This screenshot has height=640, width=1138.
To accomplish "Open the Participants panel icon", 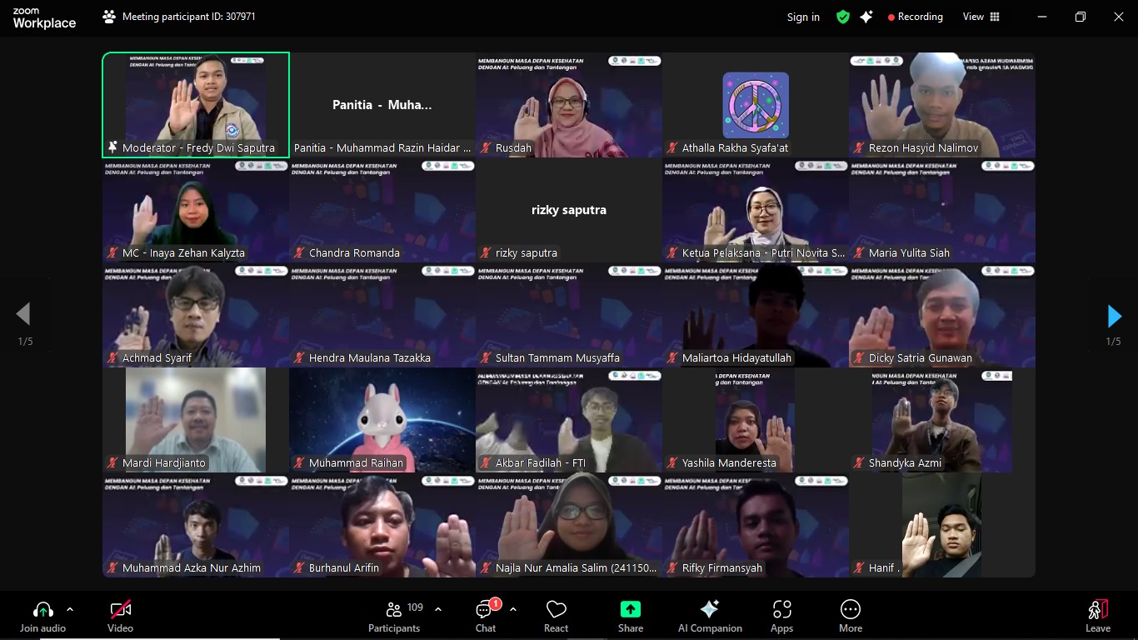I will (x=394, y=610).
